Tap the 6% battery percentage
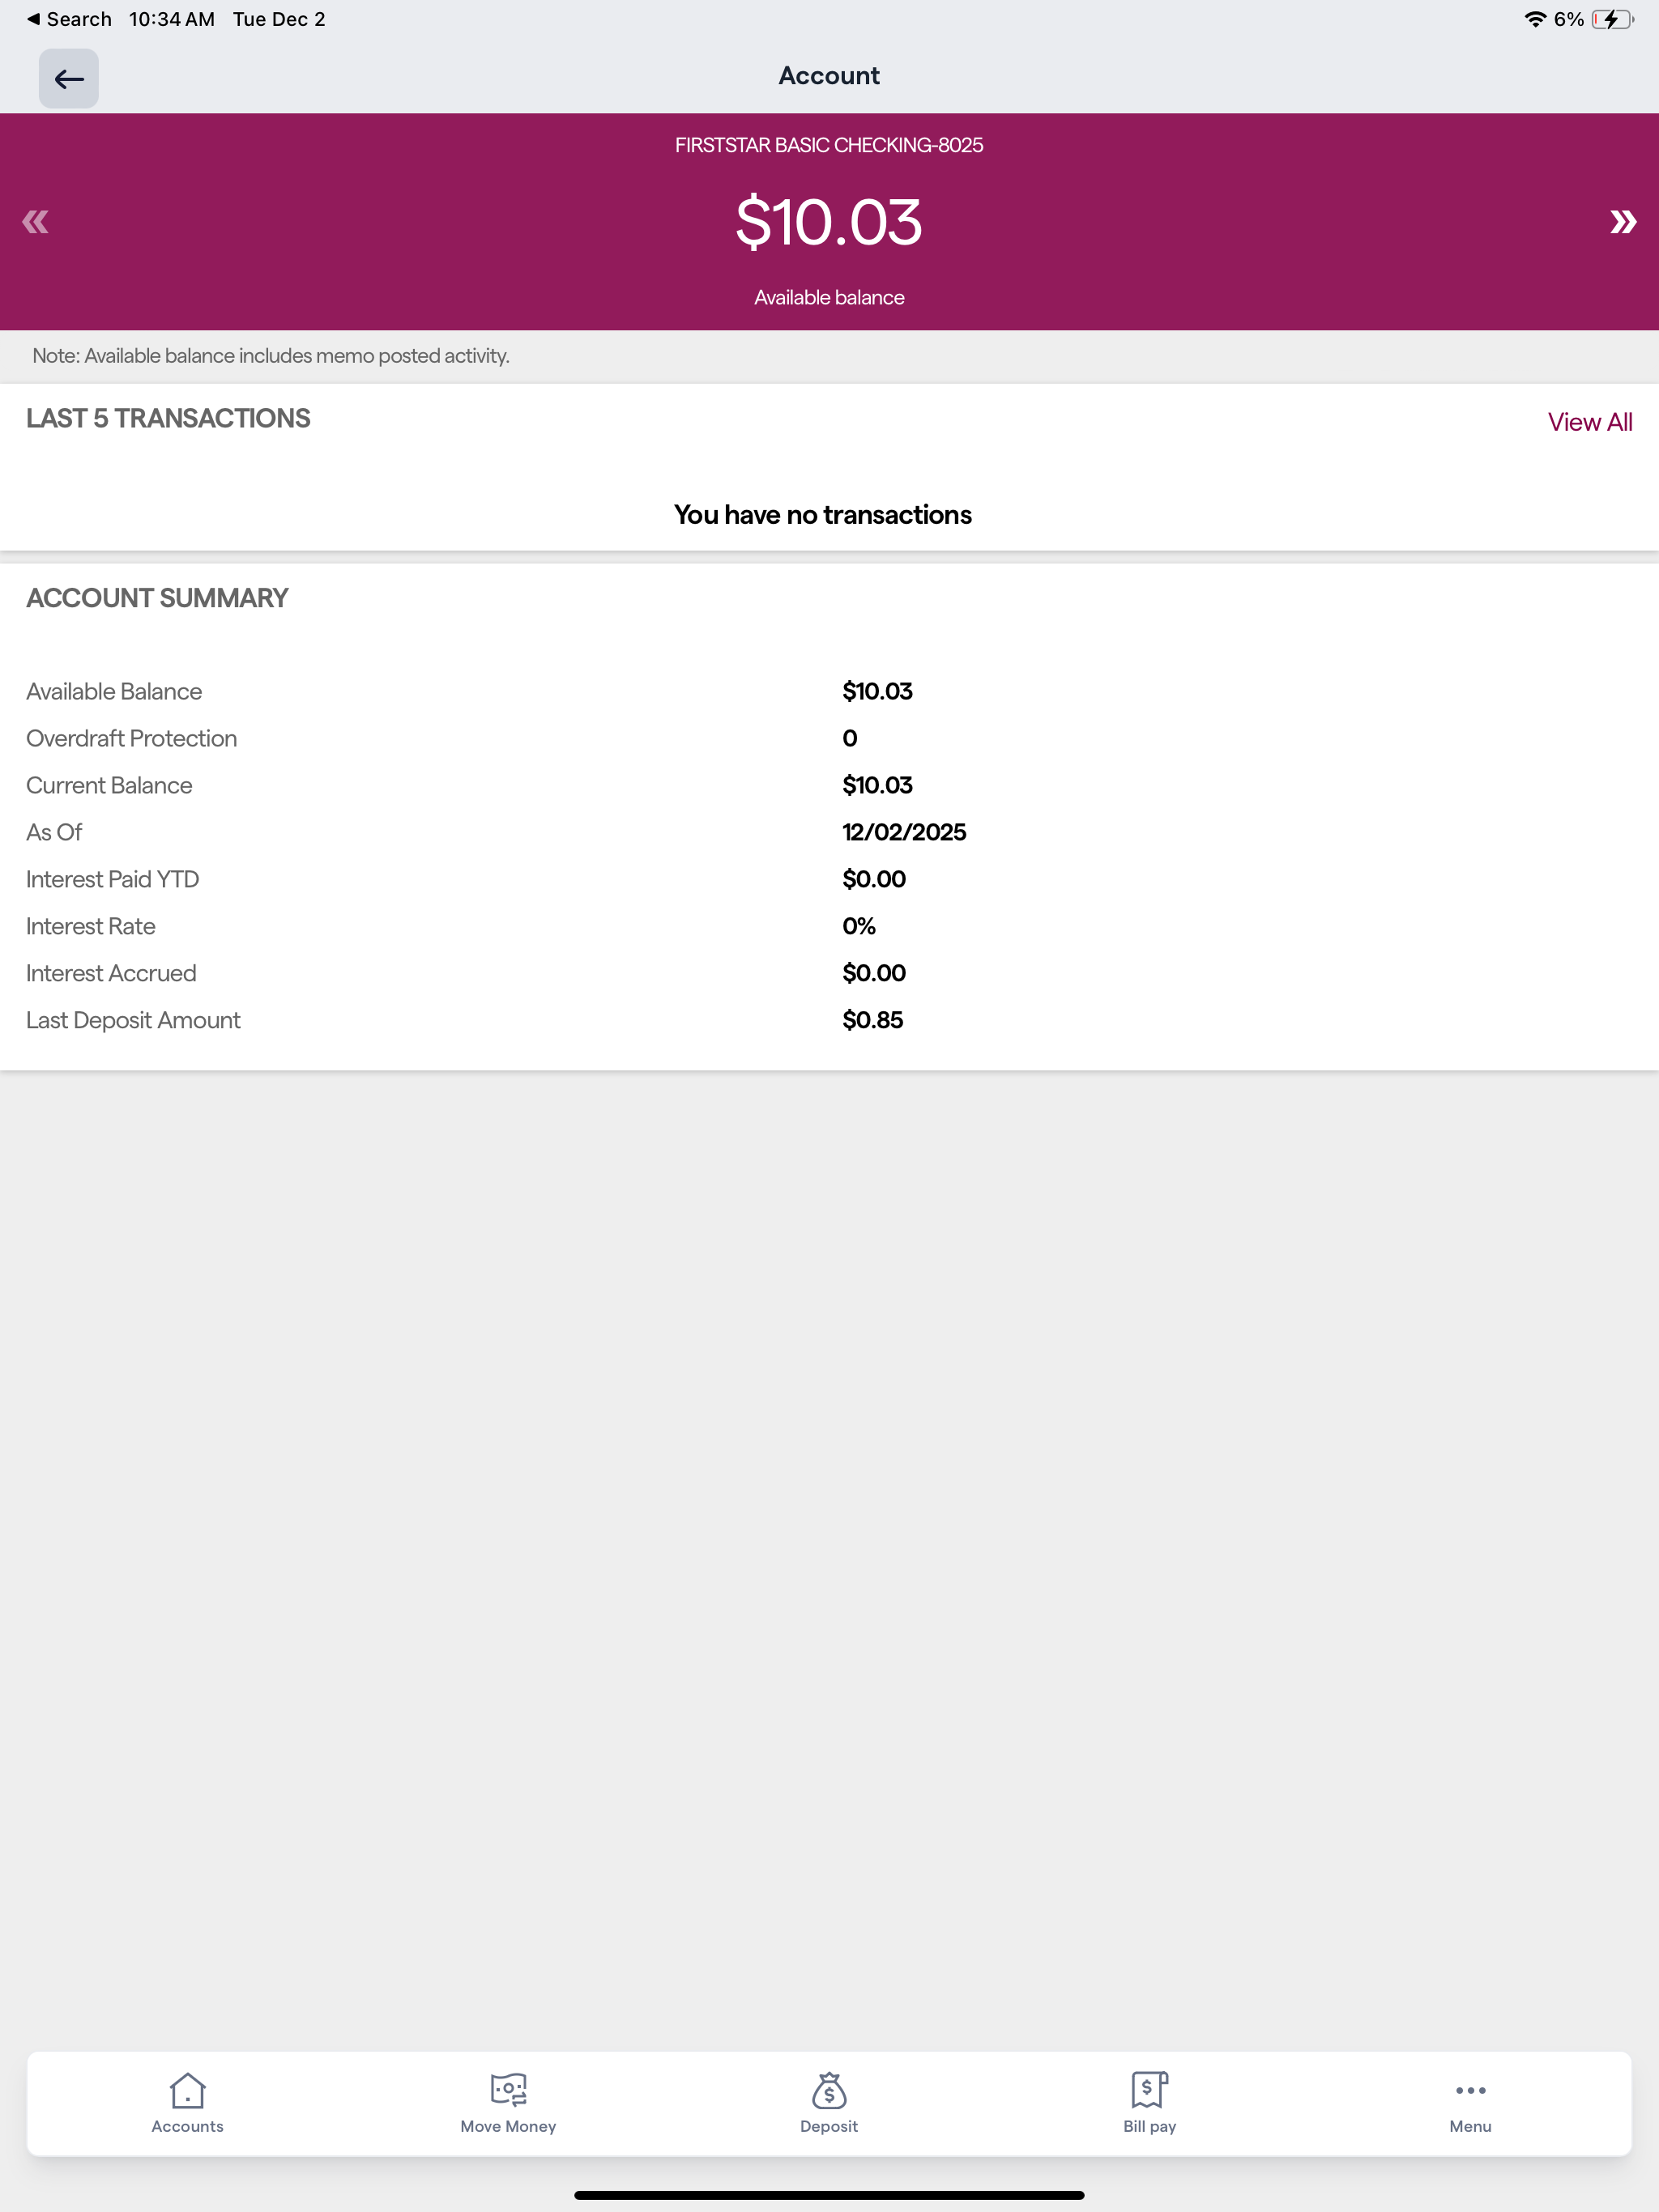The height and width of the screenshot is (2212, 1659). [1568, 19]
